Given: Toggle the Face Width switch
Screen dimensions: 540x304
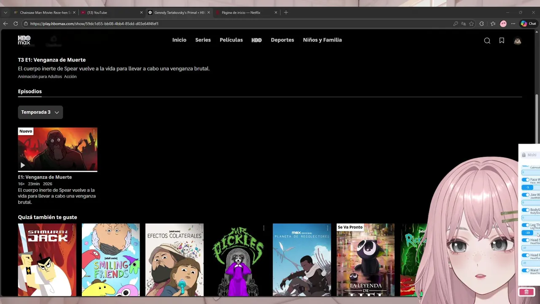Looking at the screenshot, I should point(525,180).
